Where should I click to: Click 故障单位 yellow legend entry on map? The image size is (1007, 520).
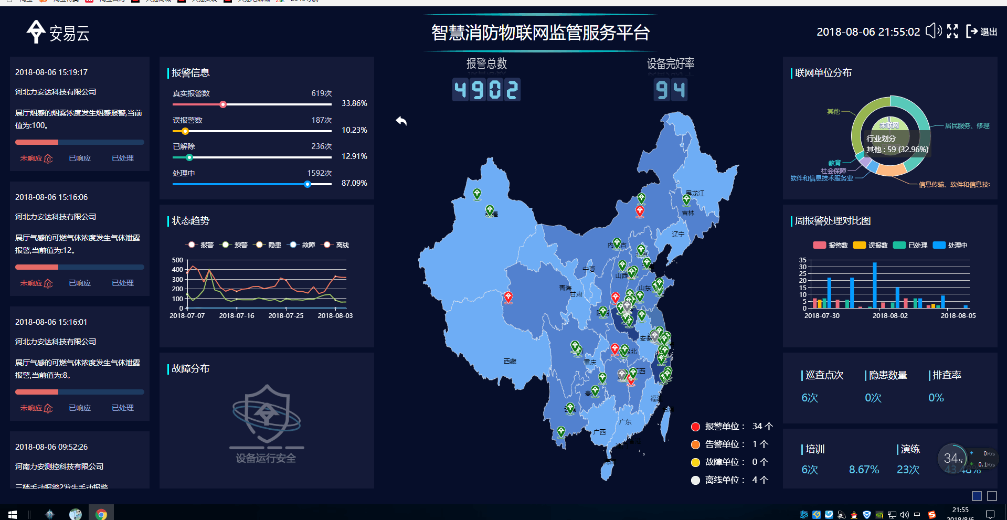(729, 462)
